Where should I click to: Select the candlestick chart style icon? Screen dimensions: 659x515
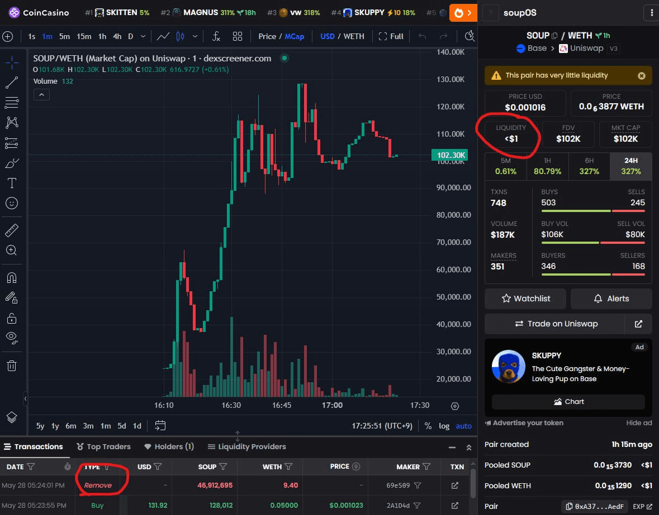coord(181,36)
